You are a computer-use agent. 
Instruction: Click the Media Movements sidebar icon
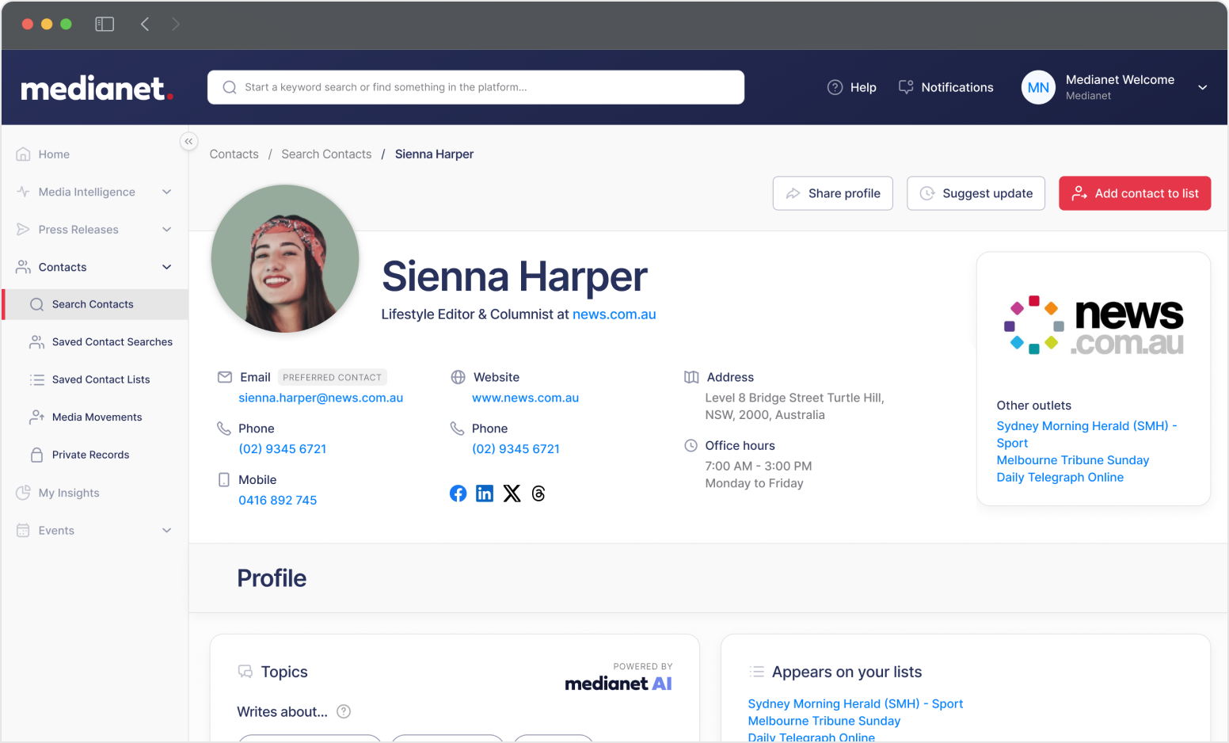[x=35, y=417]
